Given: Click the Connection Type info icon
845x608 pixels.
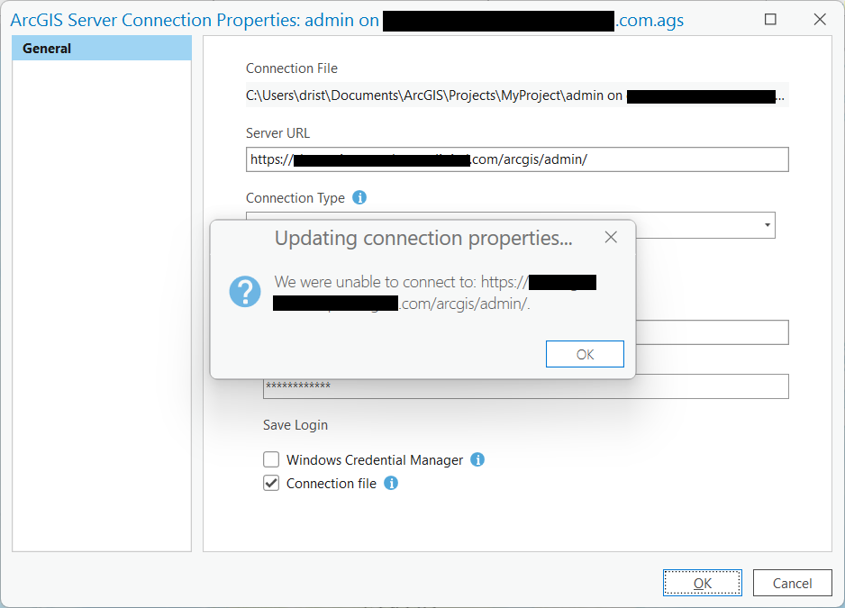Looking at the screenshot, I should click(359, 197).
